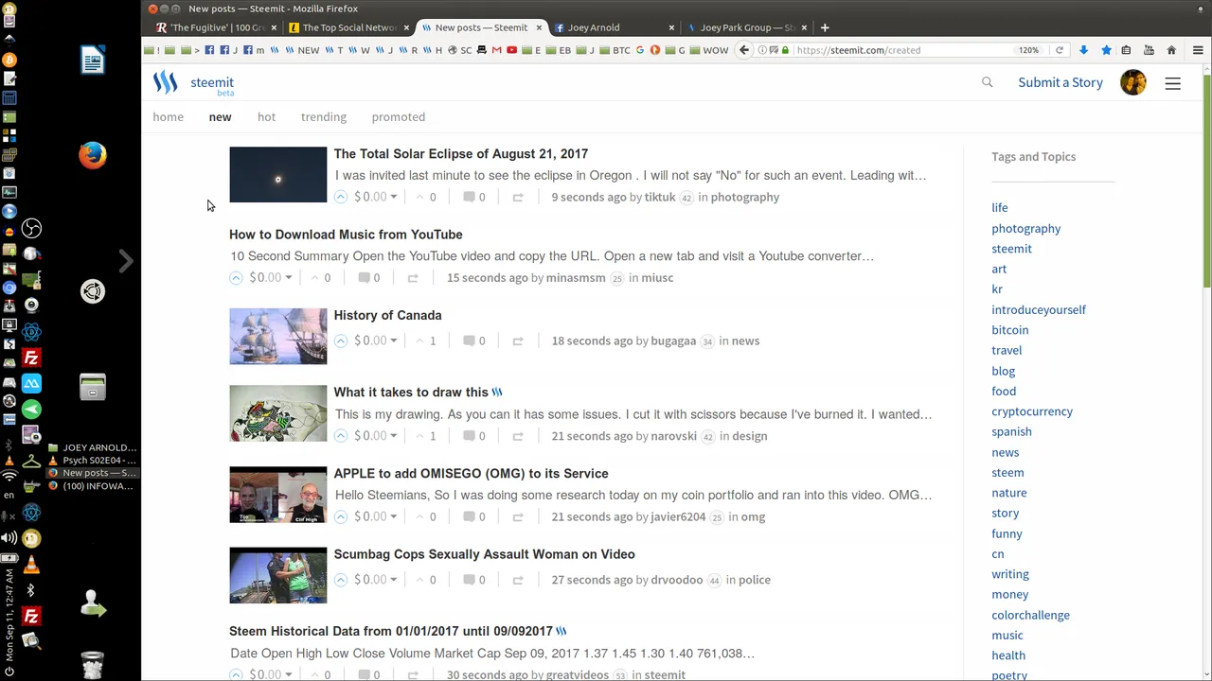
Task: Upvote the How to Download Music post
Action: click(236, 277)
